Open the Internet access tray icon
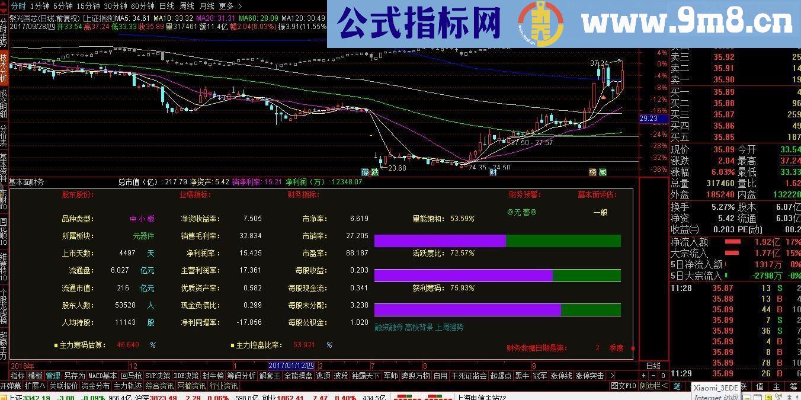Image resolution: width=801 pixels, height=400 pixels. click(715, 396)
